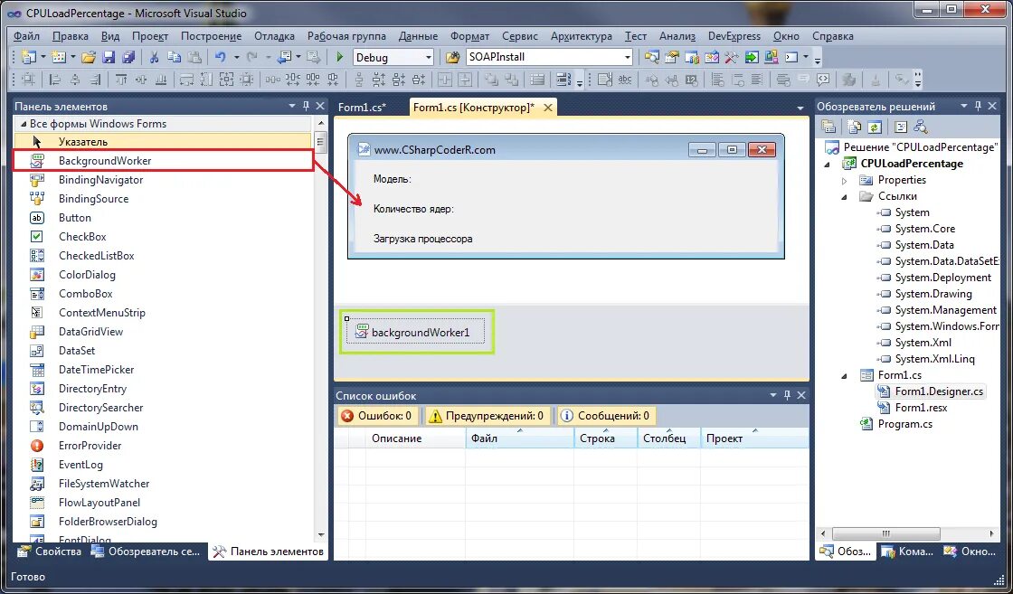Open the document tabs list dropdown arrow
The image size is (1013, 594).
(800, 108)
